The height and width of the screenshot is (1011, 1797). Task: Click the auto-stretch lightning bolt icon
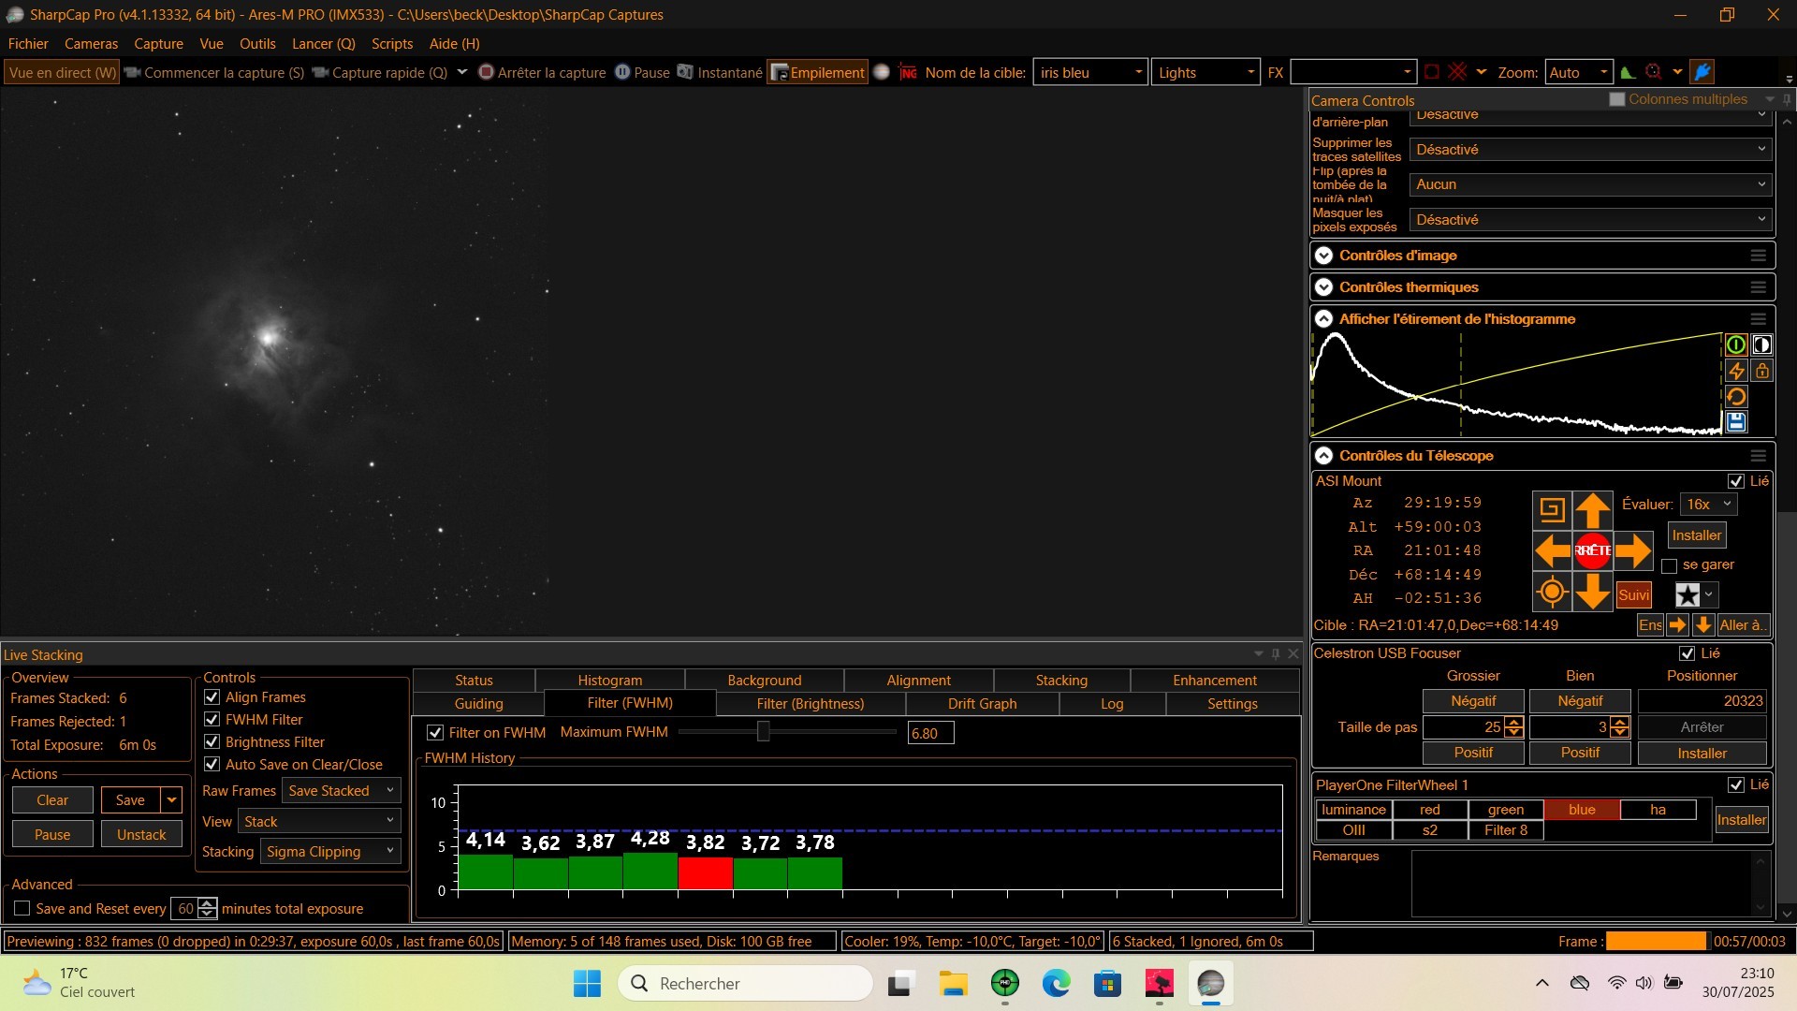pyautogui.click(x=1736, y=371)
